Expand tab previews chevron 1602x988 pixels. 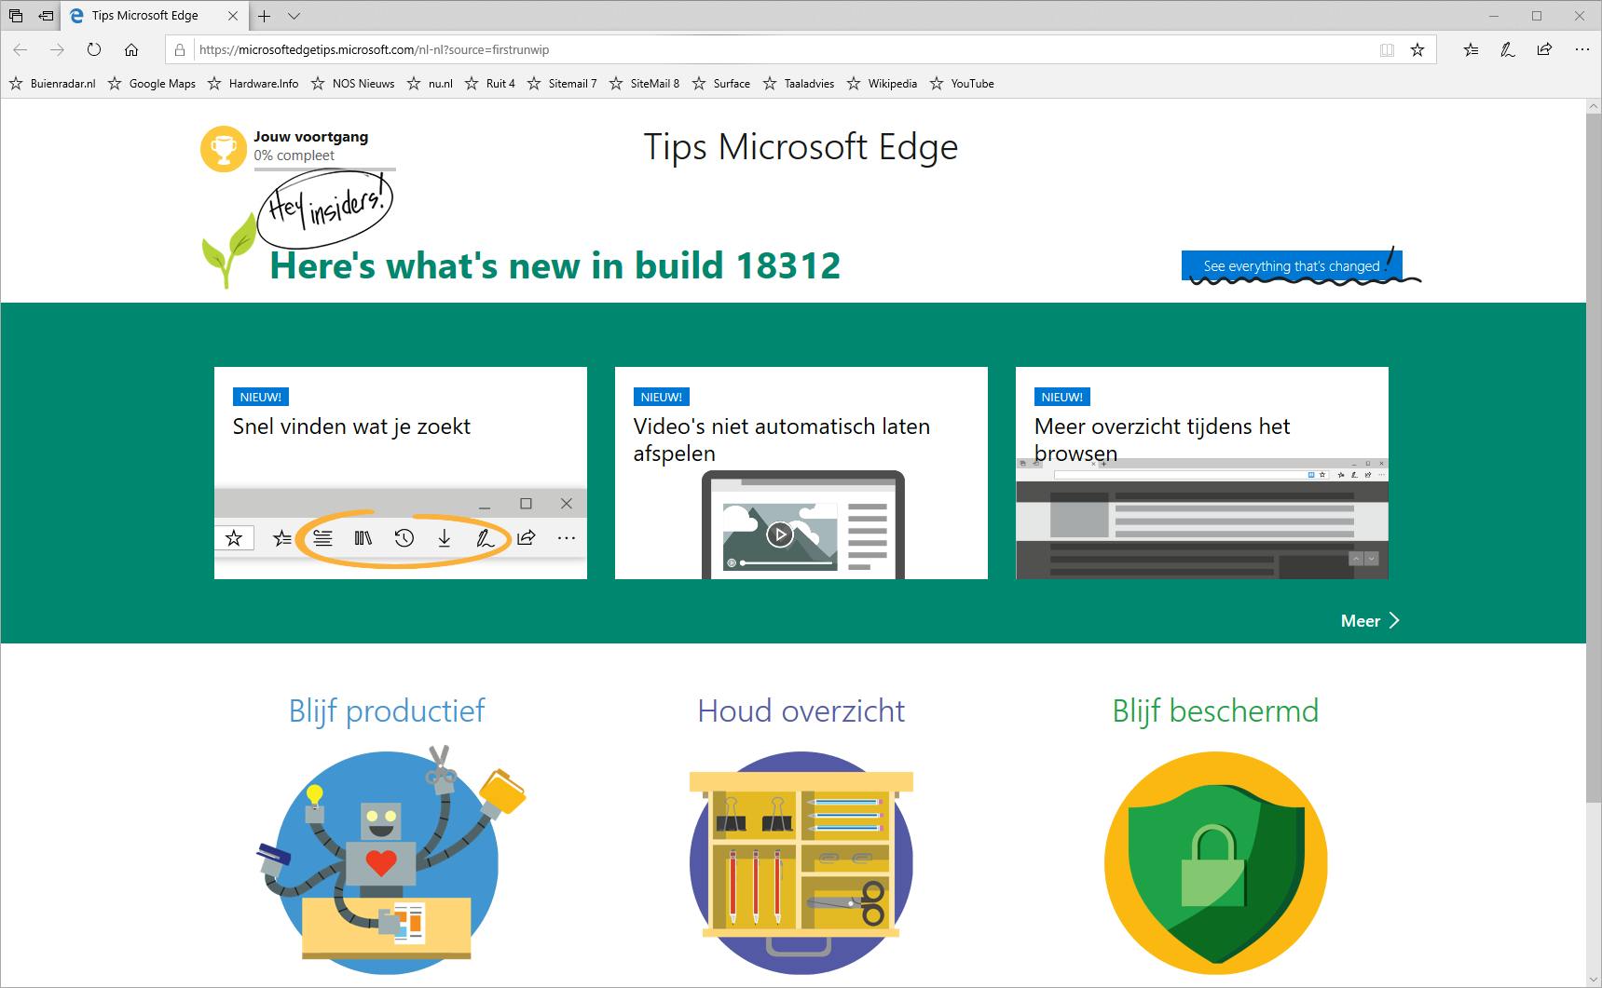coord(294,16)
